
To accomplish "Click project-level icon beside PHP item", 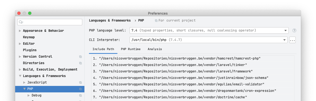I will pos(80,89).
